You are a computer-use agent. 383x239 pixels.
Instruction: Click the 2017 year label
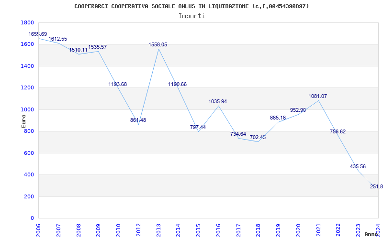(238, 230)
